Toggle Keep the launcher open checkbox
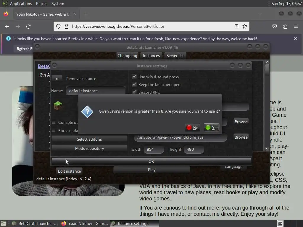This screenshot has width=303, height=227. [x=134, y=85]
